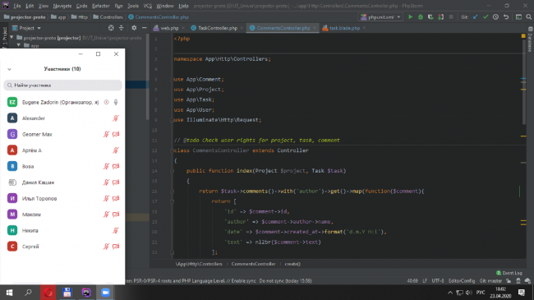Run with coverage in PhpStorm toolbar
The image size is (534, 300).
click(430, 17)
